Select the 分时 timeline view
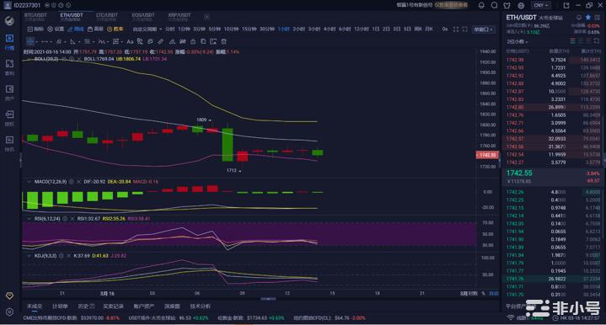This screenshot has width=606, height=325. (169, 29)
